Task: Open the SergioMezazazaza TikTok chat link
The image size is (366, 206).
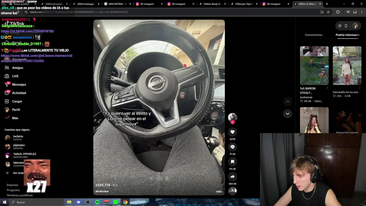Action: (27, 31)
